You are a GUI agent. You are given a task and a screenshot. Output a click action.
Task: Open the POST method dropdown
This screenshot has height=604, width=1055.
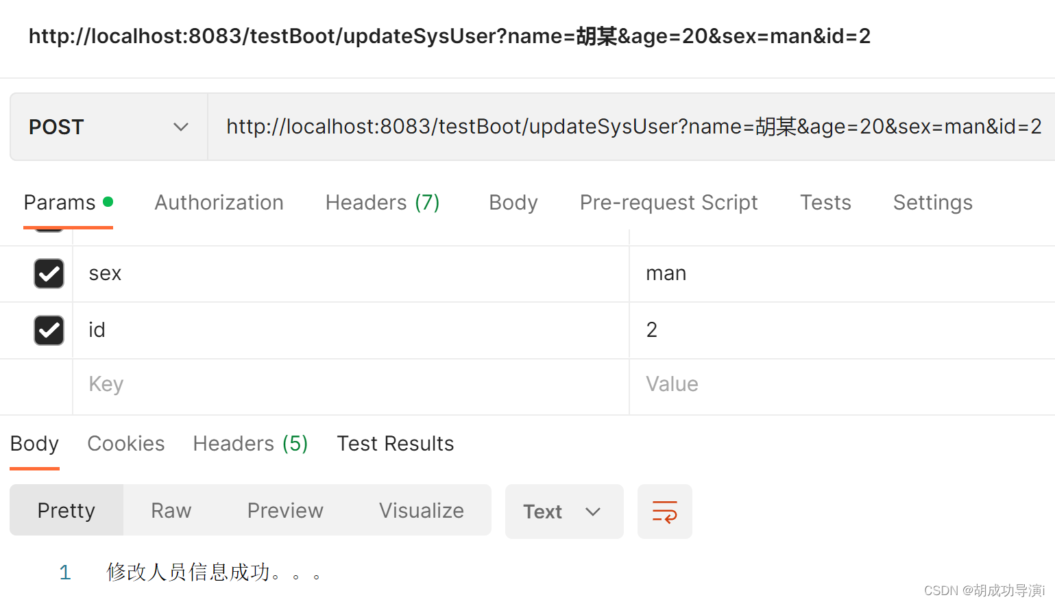[108, 127]
